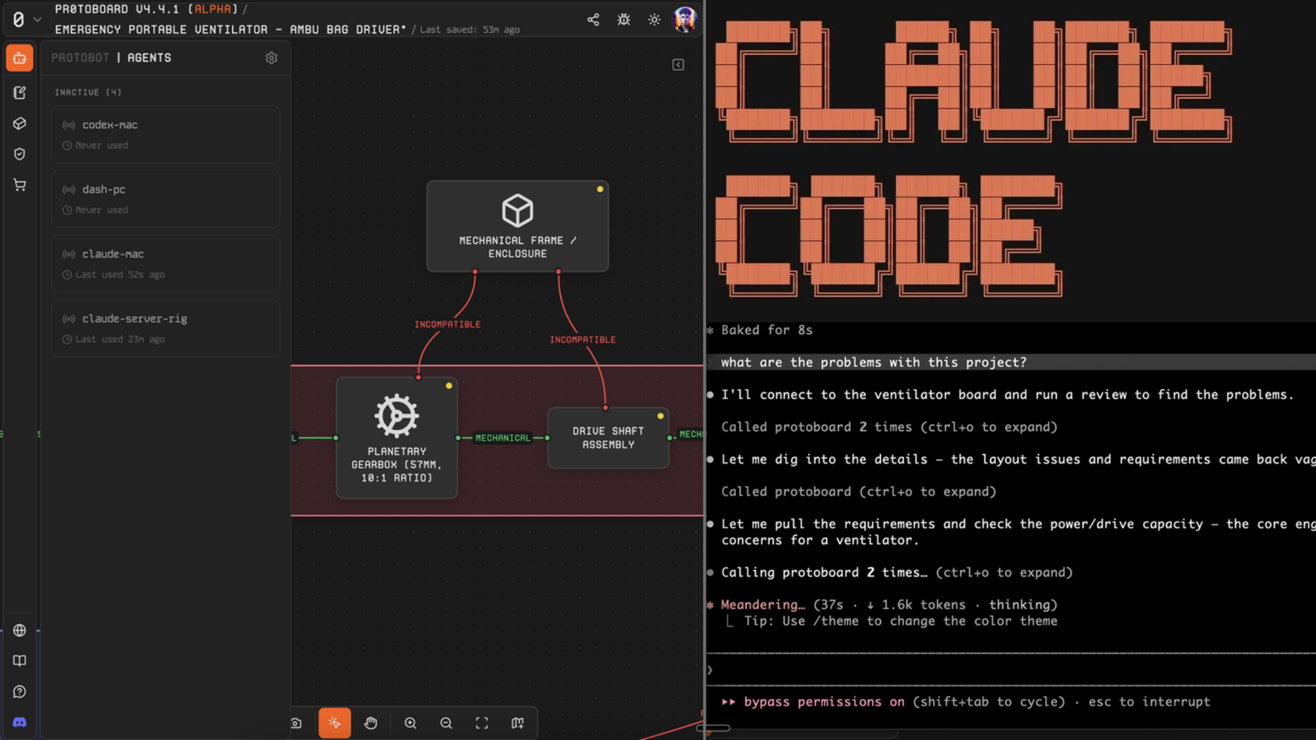Collapse the side panel with arrow icon
Screen dimensions: 1316x740
[679, 65]
